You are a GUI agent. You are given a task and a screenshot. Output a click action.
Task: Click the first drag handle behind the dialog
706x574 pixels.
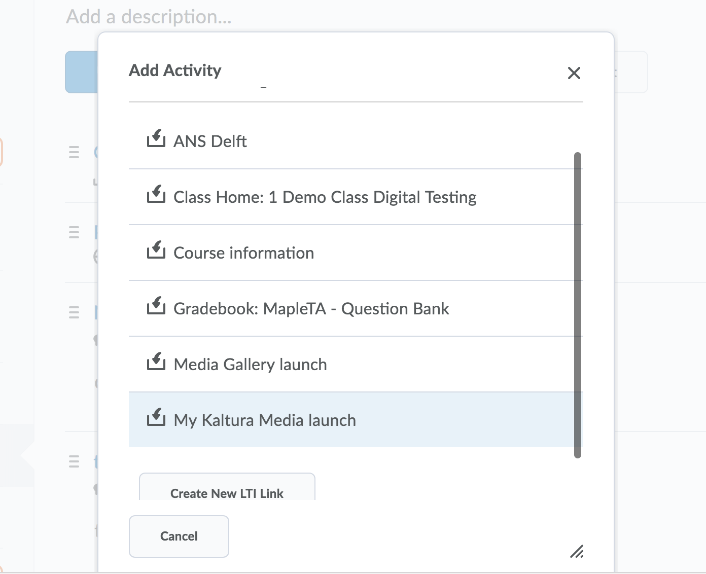(x=74, y=152)
